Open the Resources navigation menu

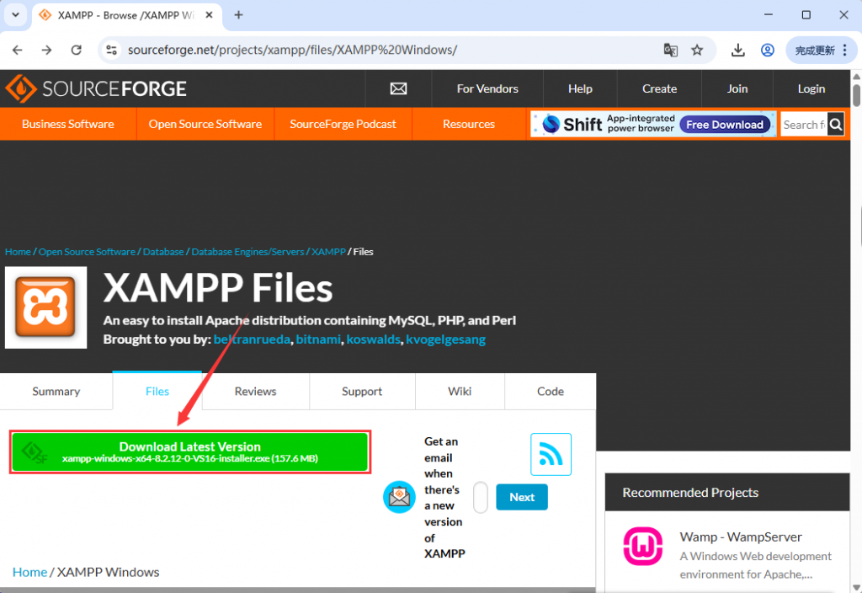pos(469,124)
